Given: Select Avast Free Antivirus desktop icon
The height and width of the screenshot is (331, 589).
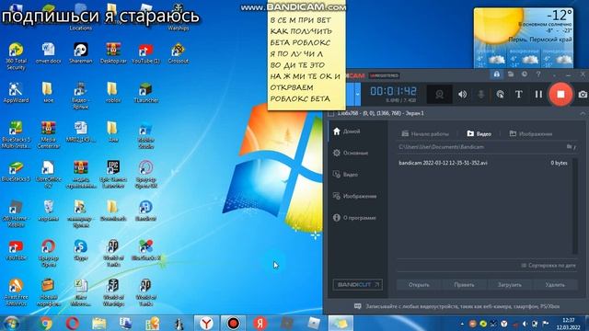Looking at the screenshot, I should point(16,292).
